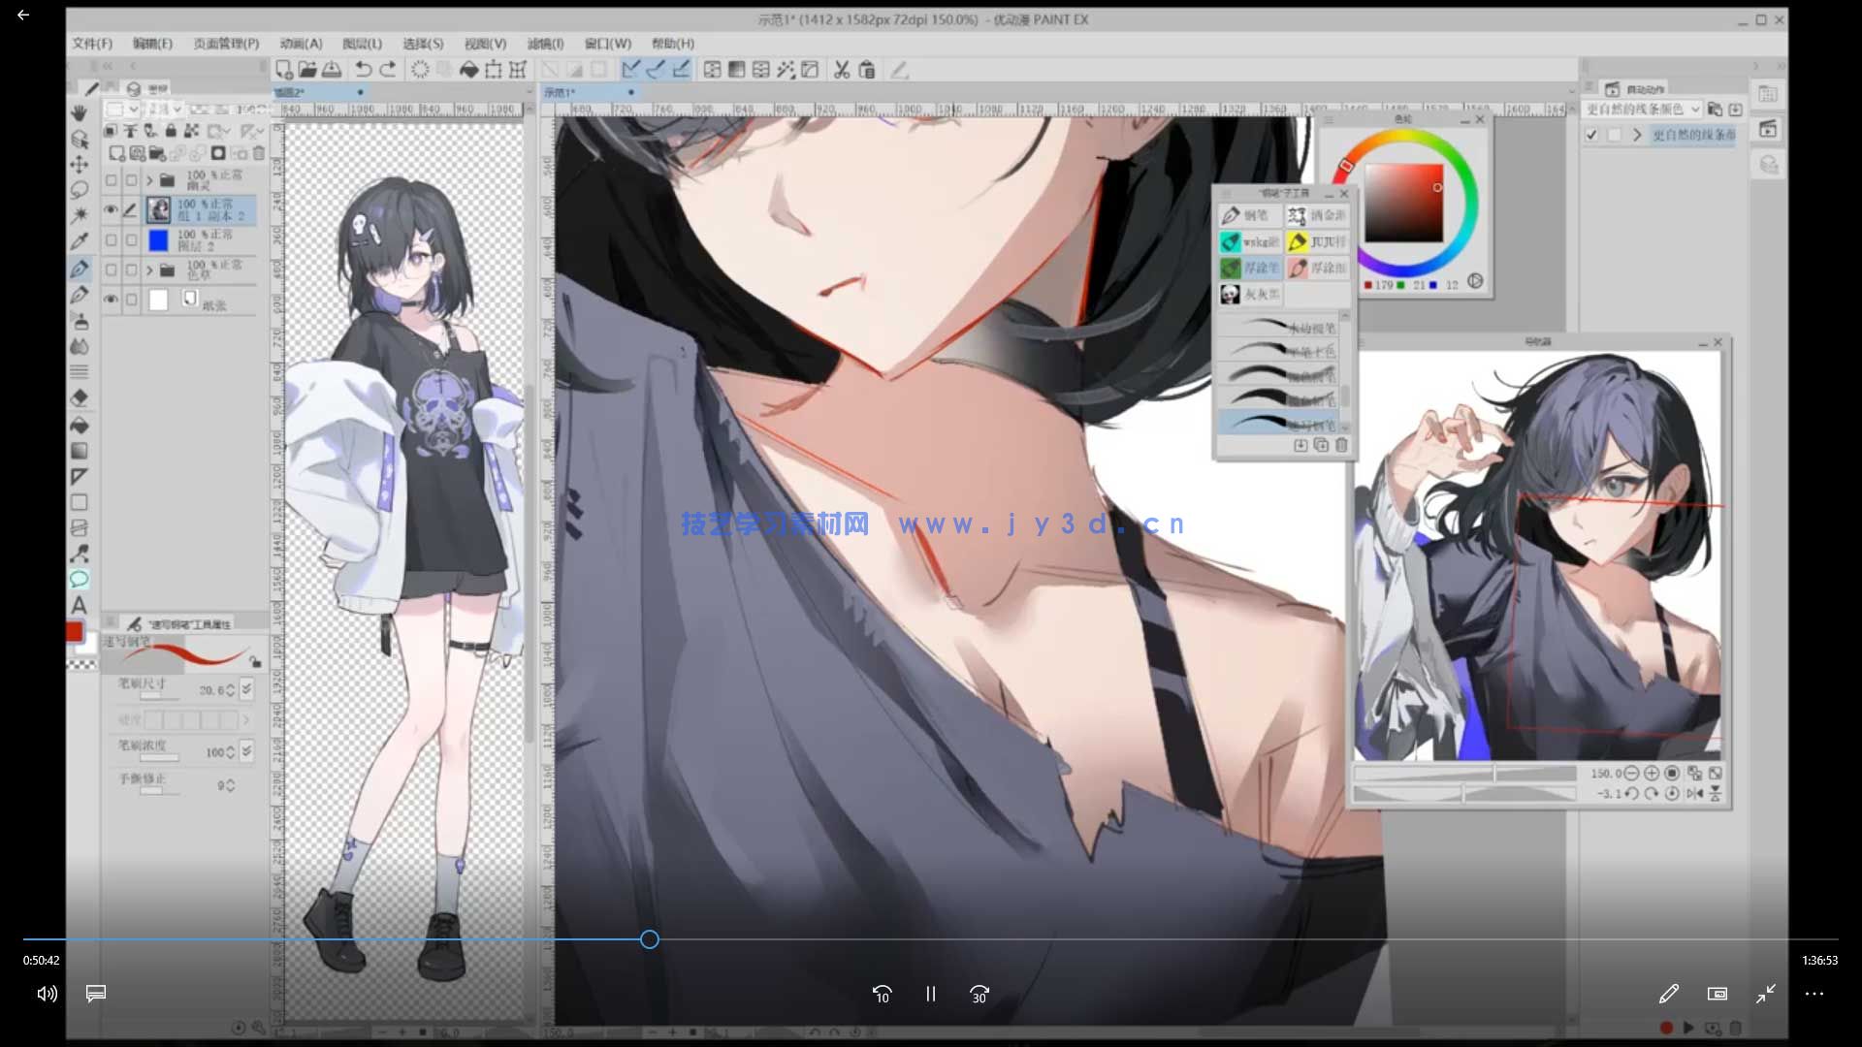The image size is (1862, 1047).
Task: Select the Hand (move canvas) tool
Action: click(80, 113)
